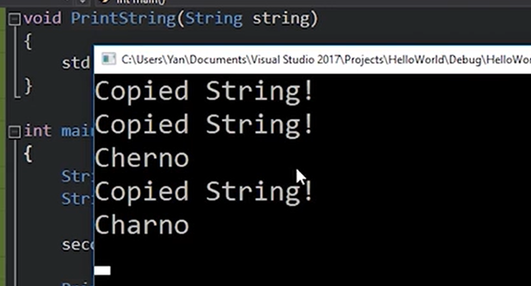Click the second Copied String! console line
This screenshot has height=286, width=531.
(x=204, y=125)
